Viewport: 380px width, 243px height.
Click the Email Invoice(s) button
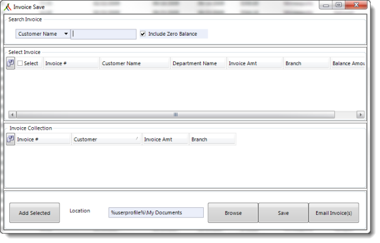click(x=334, y=213)
